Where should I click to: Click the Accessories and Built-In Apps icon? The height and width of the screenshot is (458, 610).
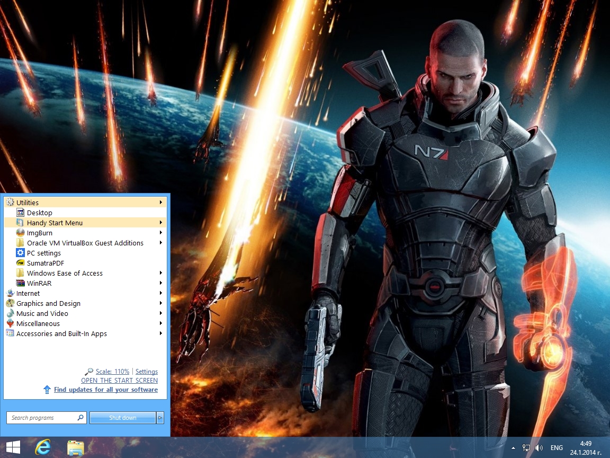coord(10,333)
